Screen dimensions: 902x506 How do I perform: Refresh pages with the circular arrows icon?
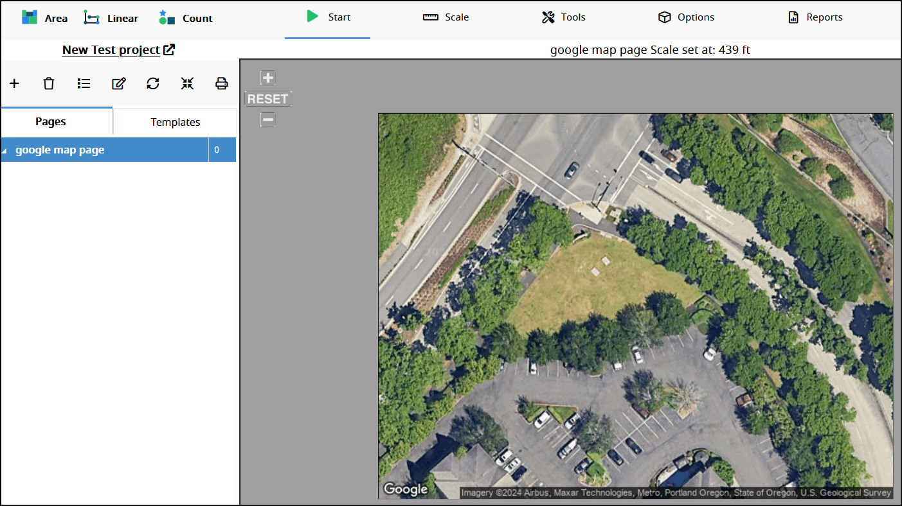(x=152, y=83)
